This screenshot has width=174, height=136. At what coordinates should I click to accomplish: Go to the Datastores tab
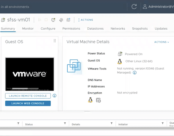[x=95, y=29]
